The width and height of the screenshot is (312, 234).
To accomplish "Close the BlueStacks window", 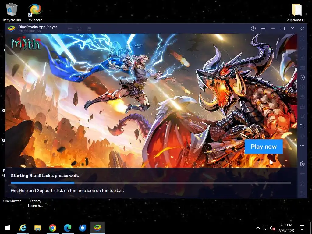I will click(x=292, y=29).
